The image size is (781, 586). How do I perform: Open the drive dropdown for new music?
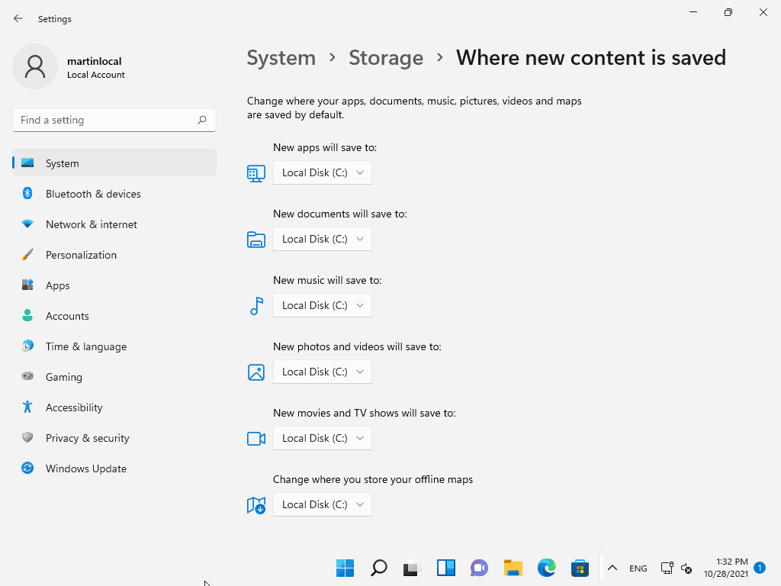tap(322, 305)
